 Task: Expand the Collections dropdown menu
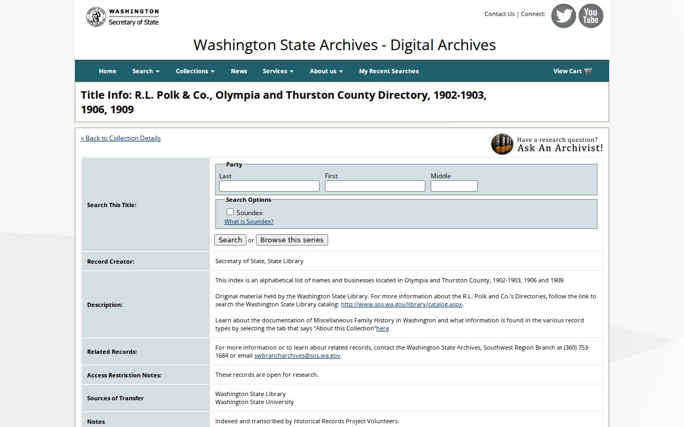(x=195, y=71)
